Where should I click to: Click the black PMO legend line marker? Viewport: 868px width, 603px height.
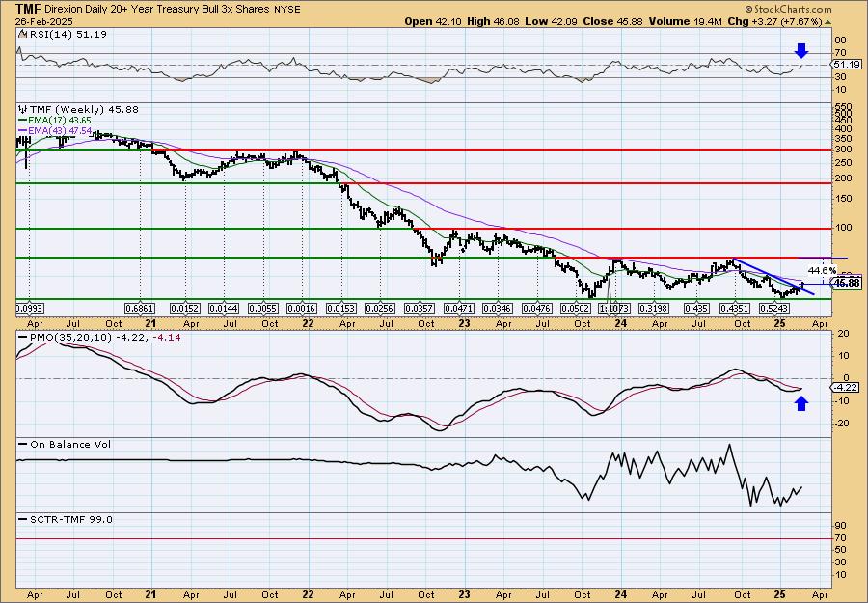(23, 338)
